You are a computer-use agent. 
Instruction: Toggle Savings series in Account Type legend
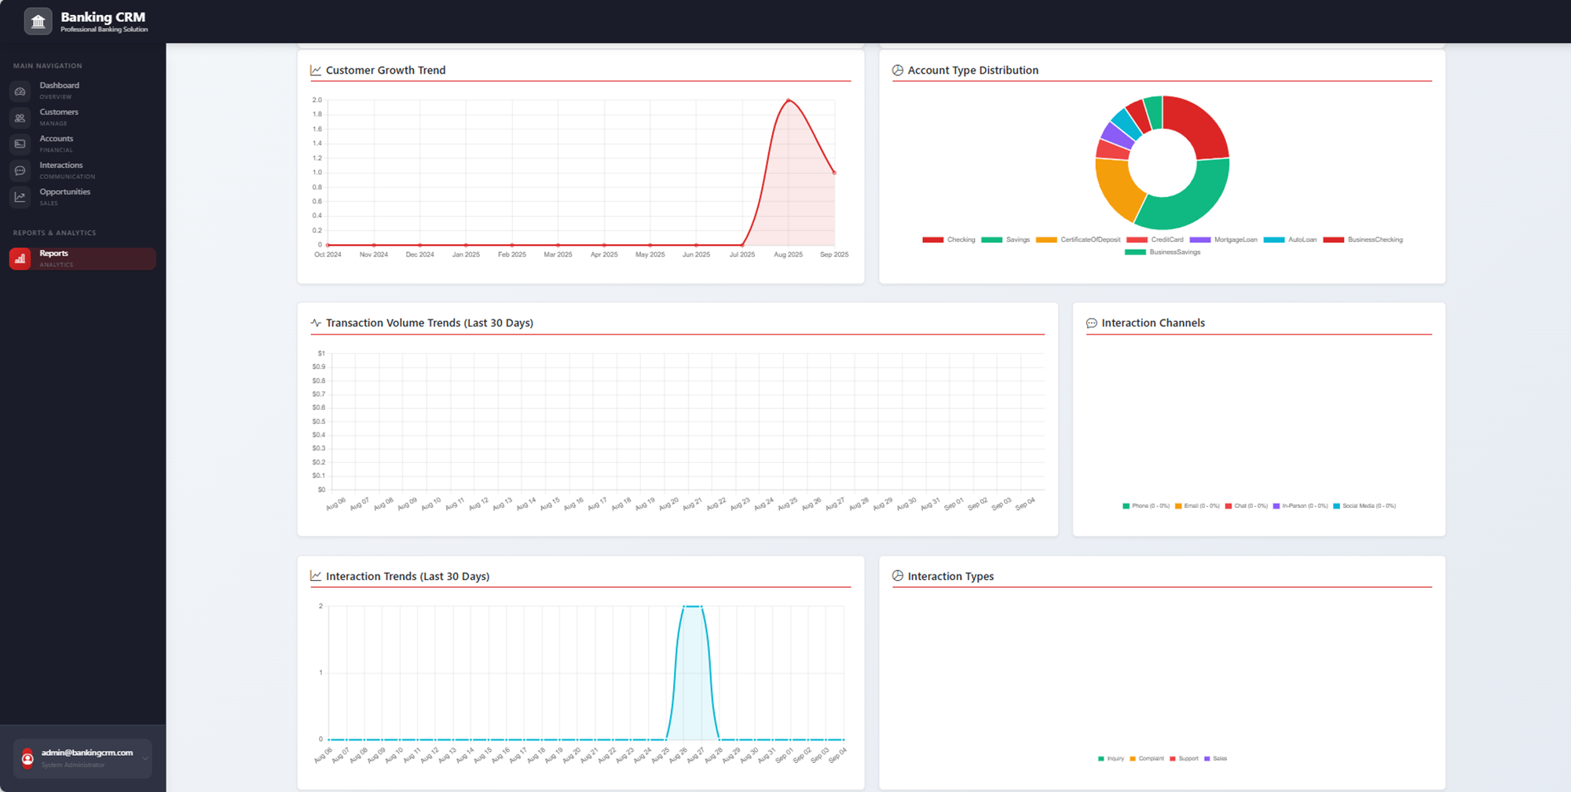(1006, 240)
